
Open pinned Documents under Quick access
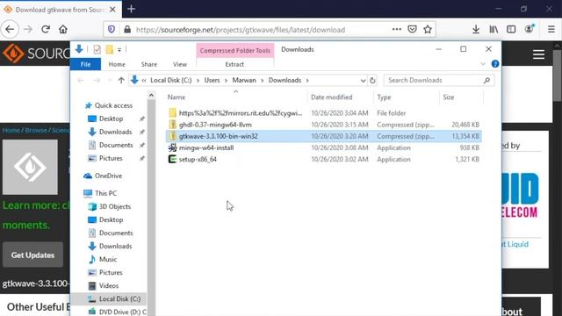point(116,145)
